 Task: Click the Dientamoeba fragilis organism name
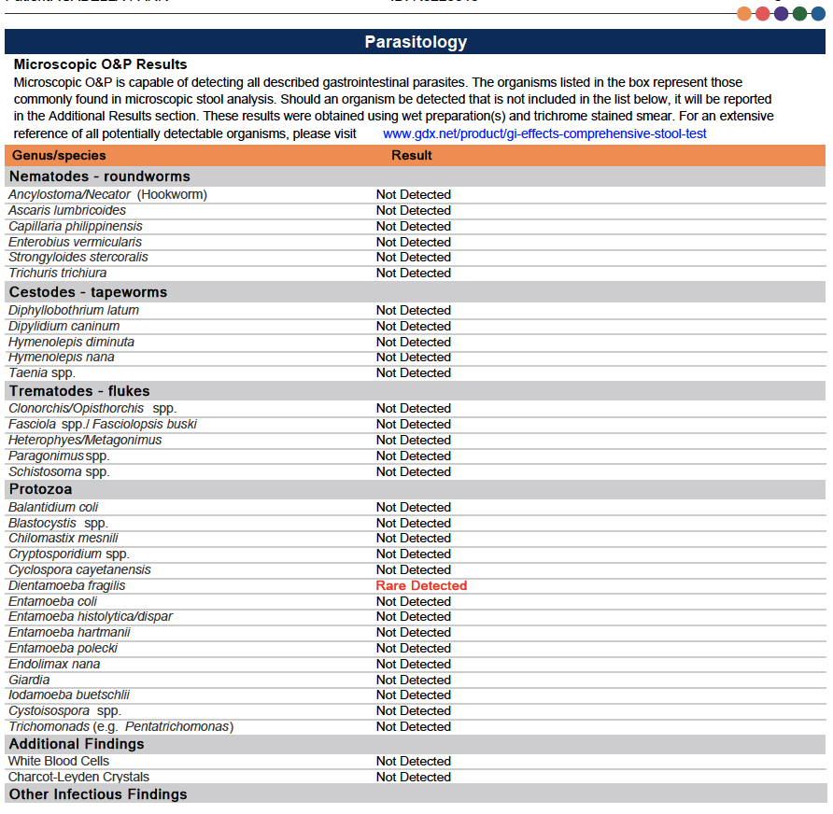(x=67, y=586)
